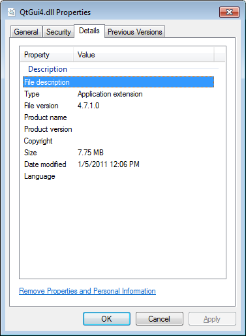
Task: Select the Product name row
Action: [118, 117]
